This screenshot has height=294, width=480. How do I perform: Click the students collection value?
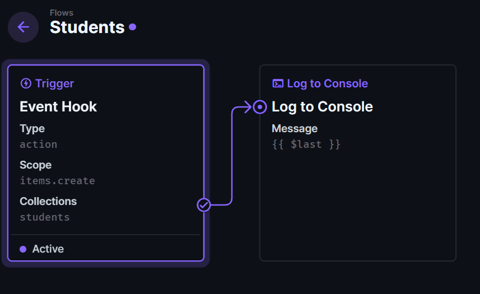pyautogui.click(x=45, y=217)
